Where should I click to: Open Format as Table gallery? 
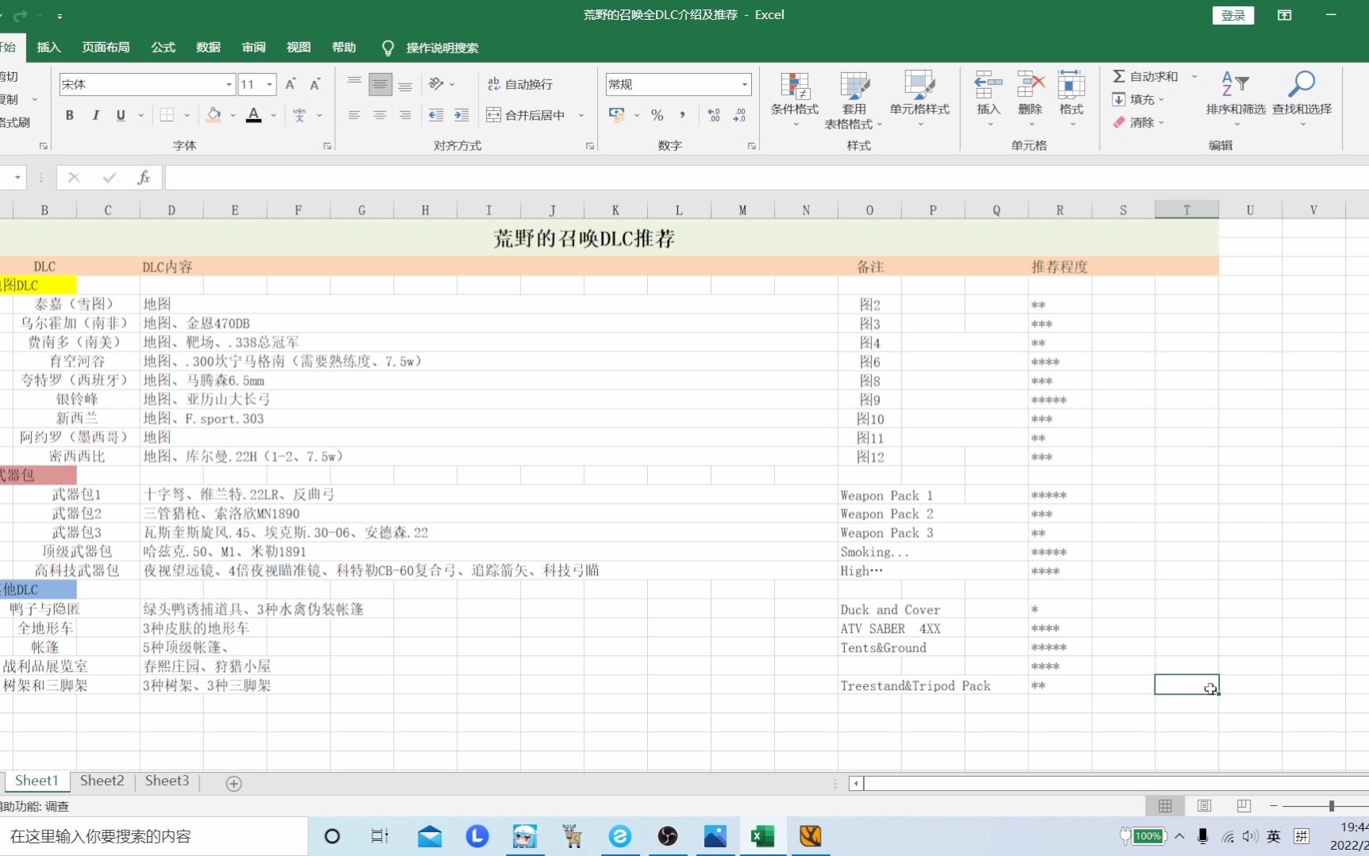coord(854,101)
